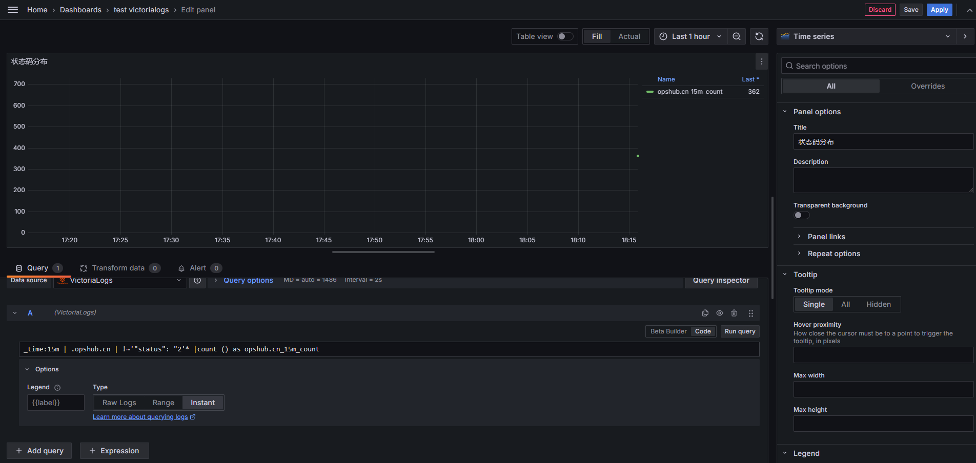
Task: Click the Legend info icon
Action: [x=57, y=388]
